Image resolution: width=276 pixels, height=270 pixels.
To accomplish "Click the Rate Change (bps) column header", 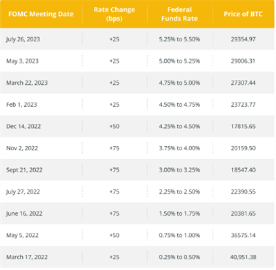I will [115, 14].
